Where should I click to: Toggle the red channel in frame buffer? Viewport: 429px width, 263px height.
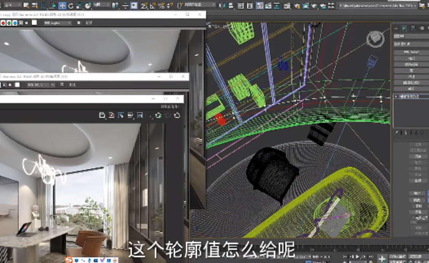tap(3, 23)
